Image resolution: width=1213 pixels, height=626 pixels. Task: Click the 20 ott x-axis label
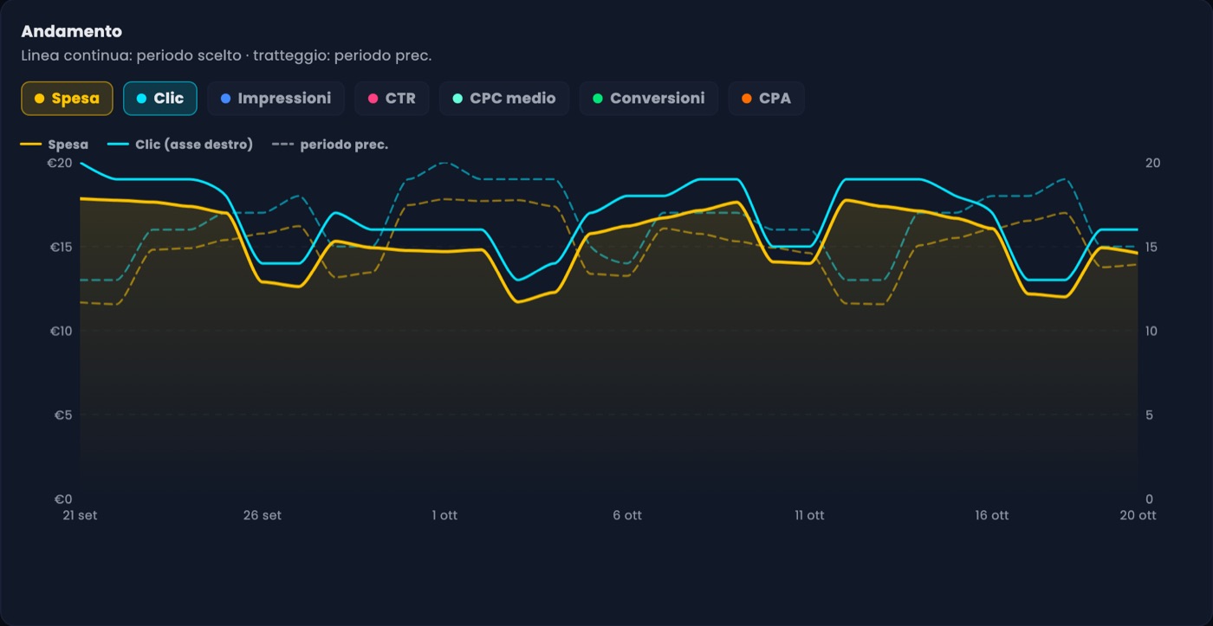pos(1138,515)
